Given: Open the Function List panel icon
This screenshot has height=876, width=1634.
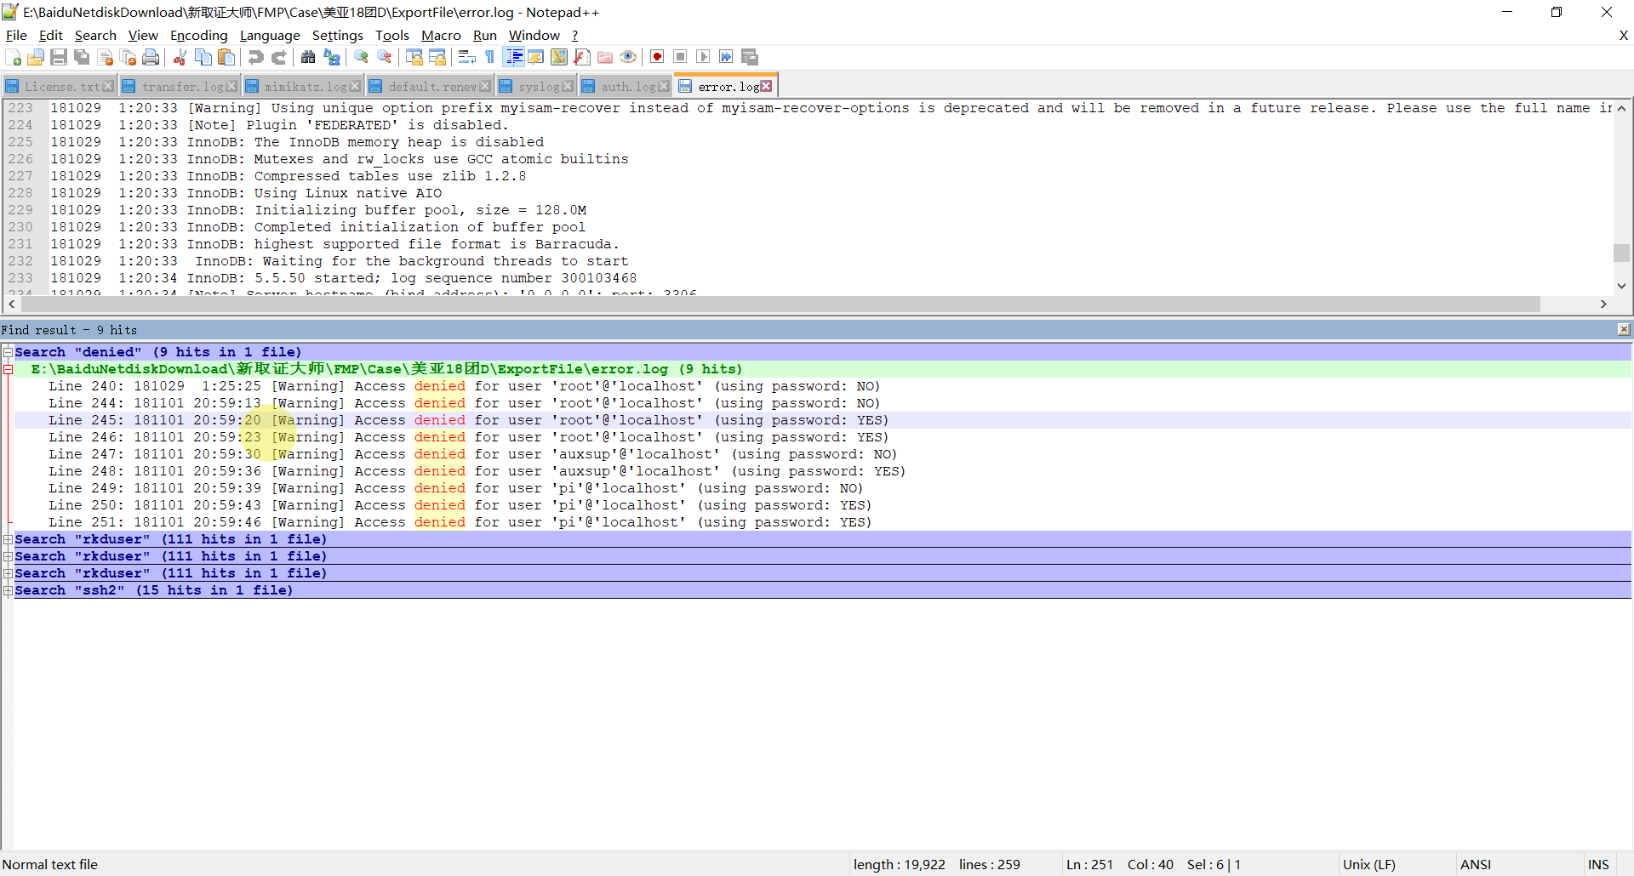Looking at the screenshot, I should tap(582, 57).
